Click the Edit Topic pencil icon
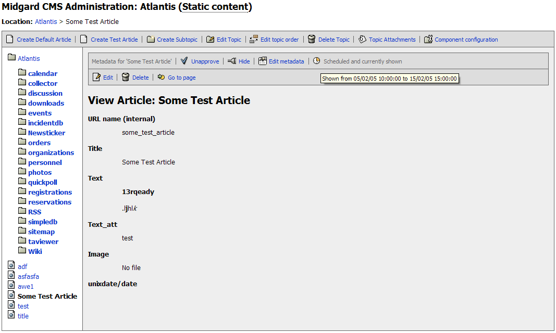Image resolution: width=556 pixels, height=333 pixels. [x=211, y=39]
